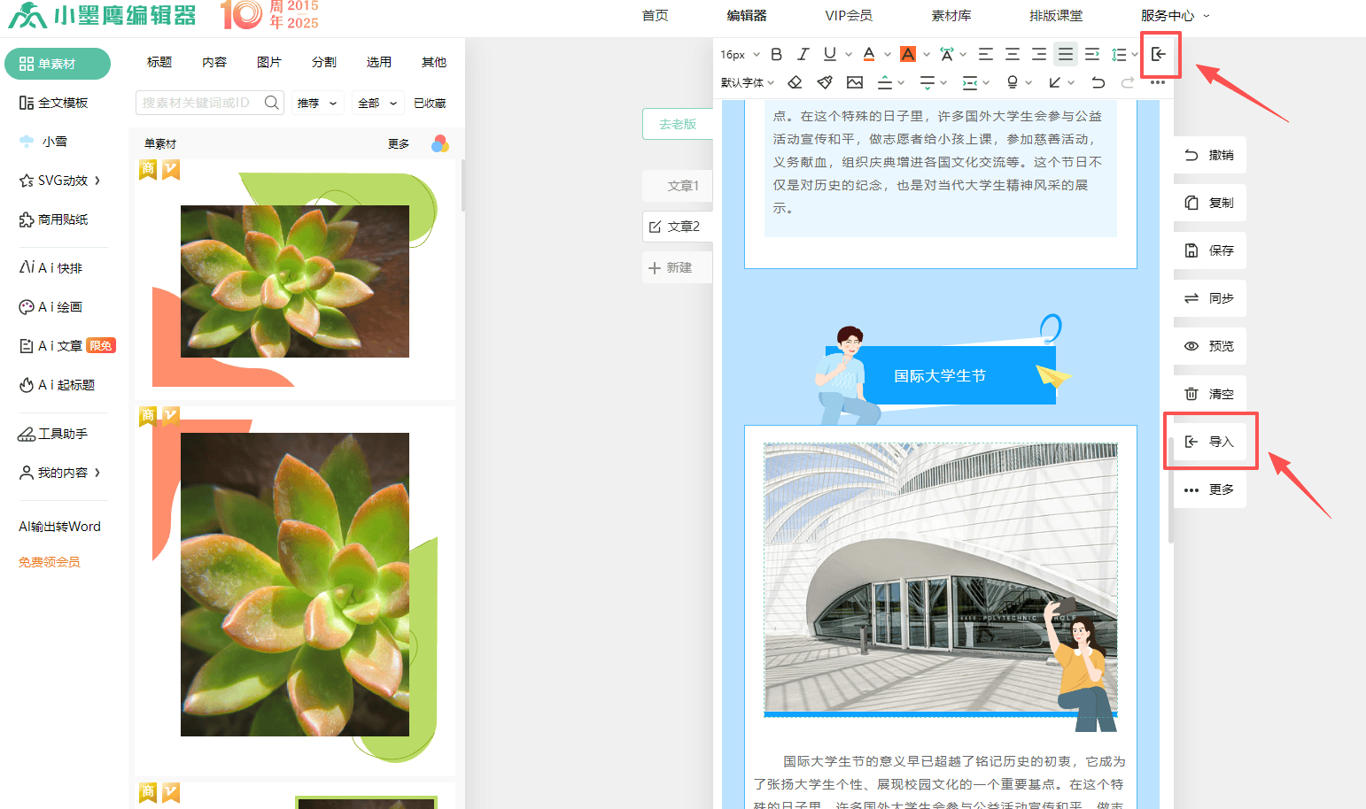1366x809 pixels.
Task: Expand the 推荐 sort dropdown
Action: [317, 104]
